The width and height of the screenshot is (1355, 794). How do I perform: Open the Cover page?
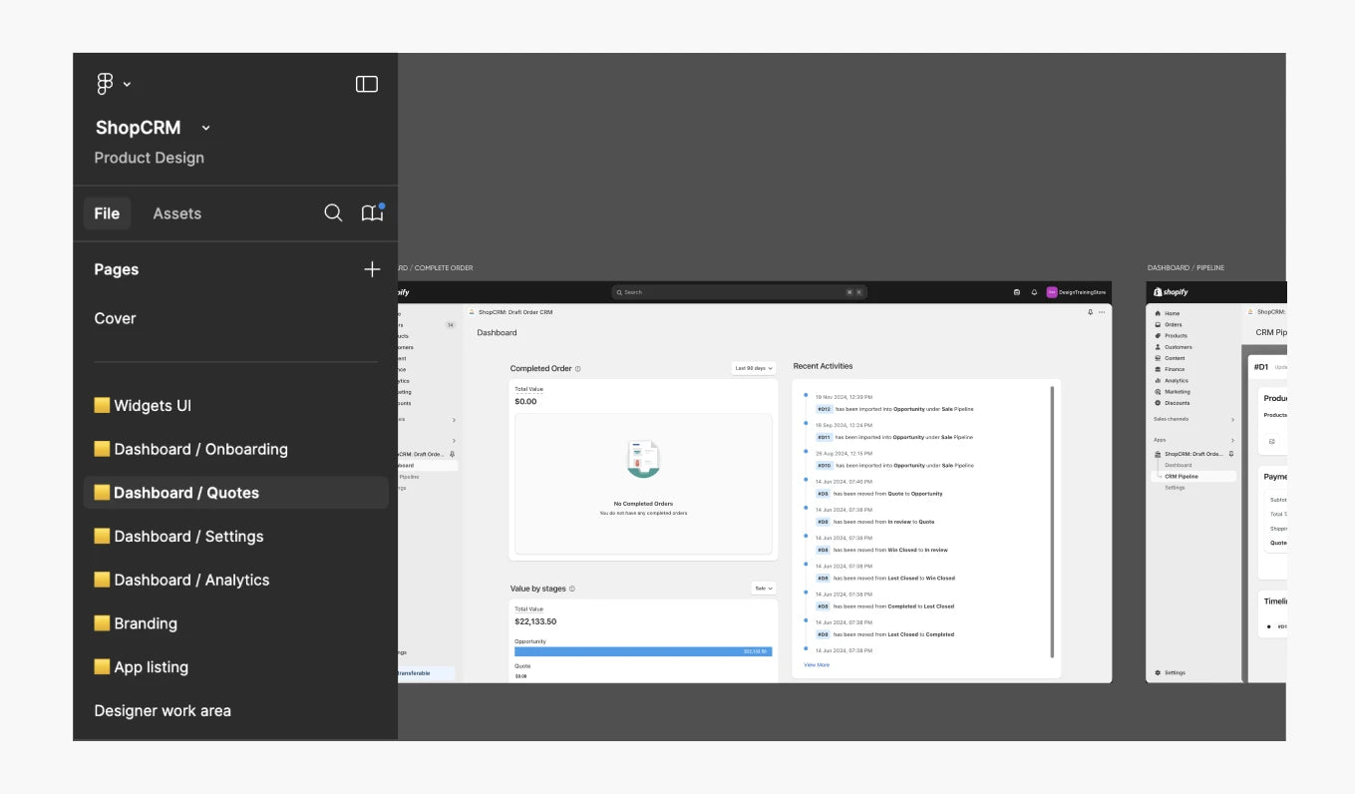[x=115, y=318]
